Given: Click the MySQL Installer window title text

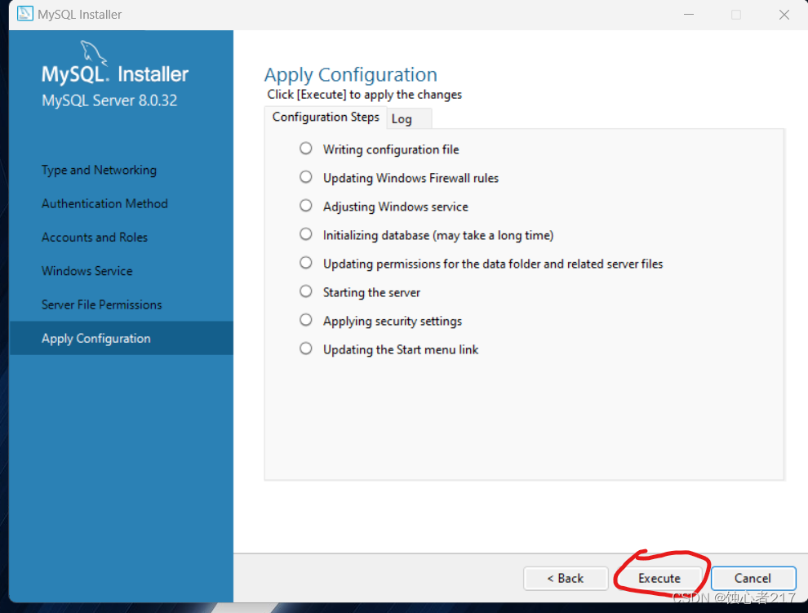Looking at the screenshot, I should (x=79, y=15).
